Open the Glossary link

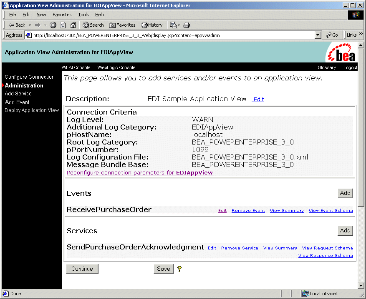(327, 67)
